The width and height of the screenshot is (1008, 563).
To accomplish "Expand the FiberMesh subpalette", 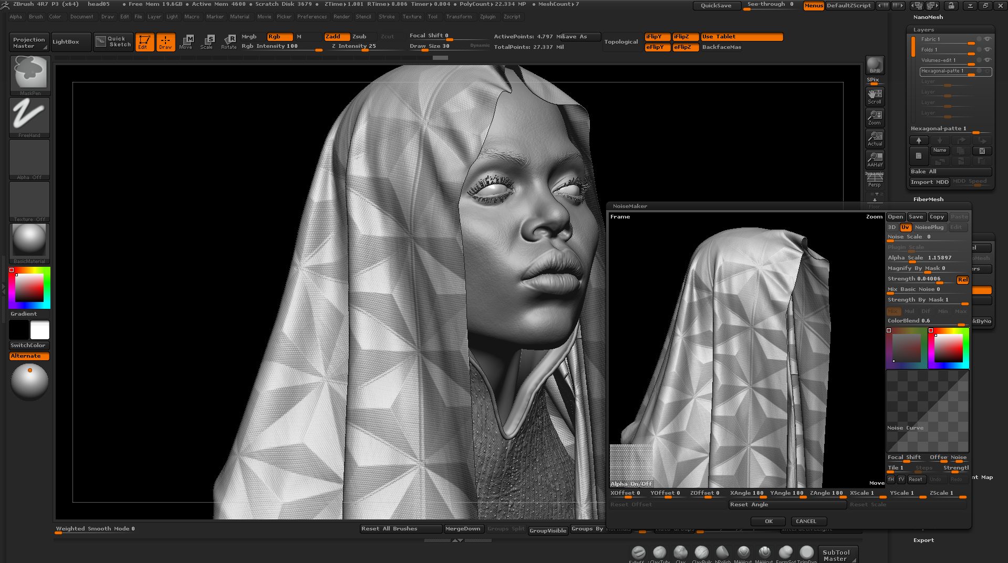I will (x=928, y=200).
